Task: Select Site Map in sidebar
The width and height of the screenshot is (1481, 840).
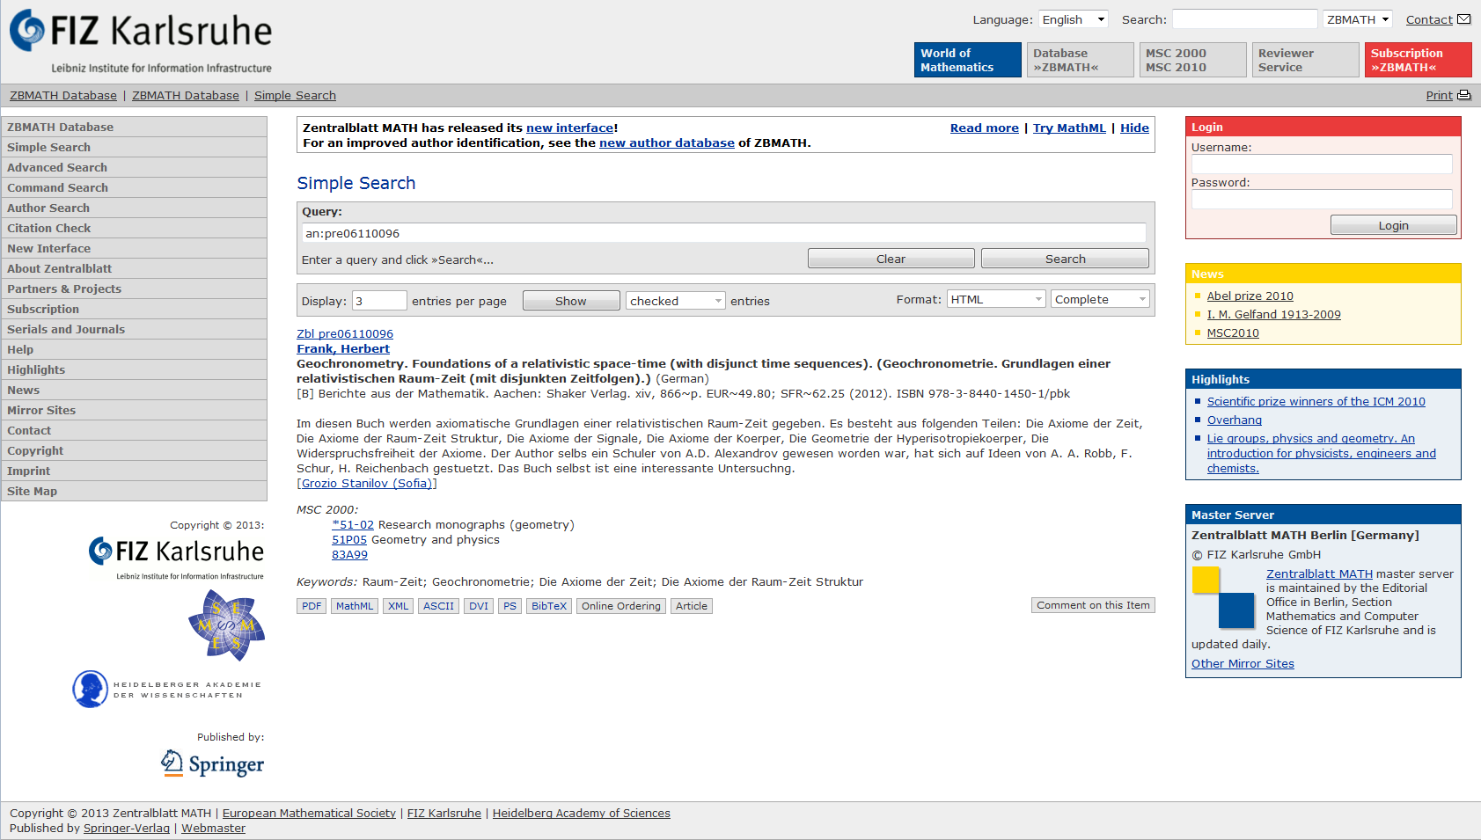Action: 134,491
